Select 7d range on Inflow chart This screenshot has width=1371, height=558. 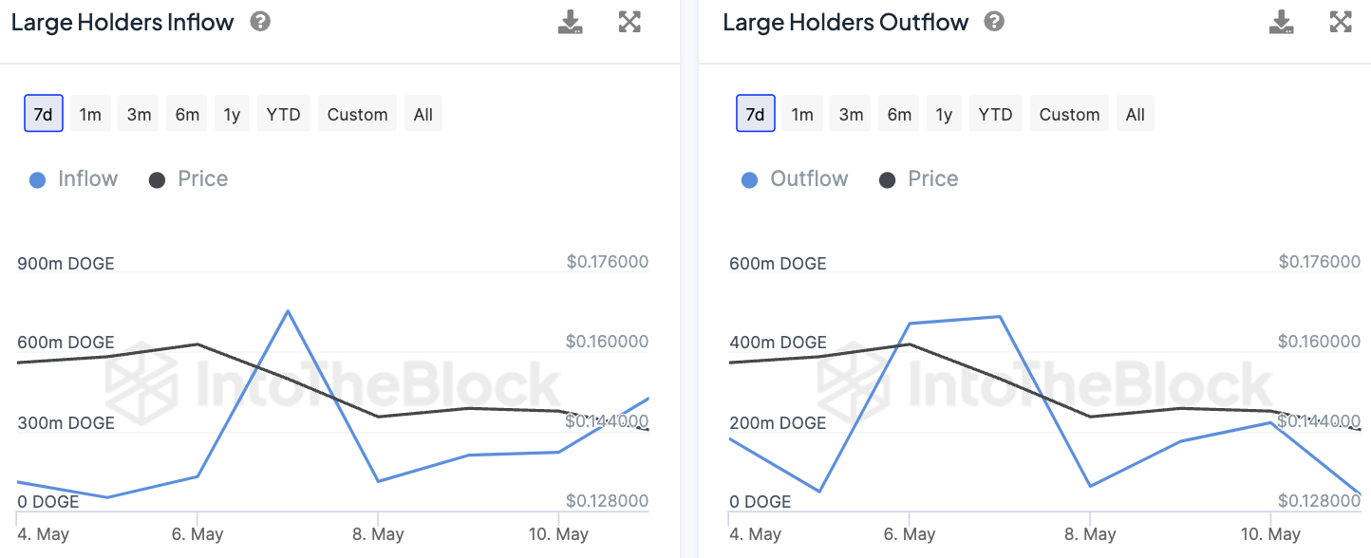44,114
